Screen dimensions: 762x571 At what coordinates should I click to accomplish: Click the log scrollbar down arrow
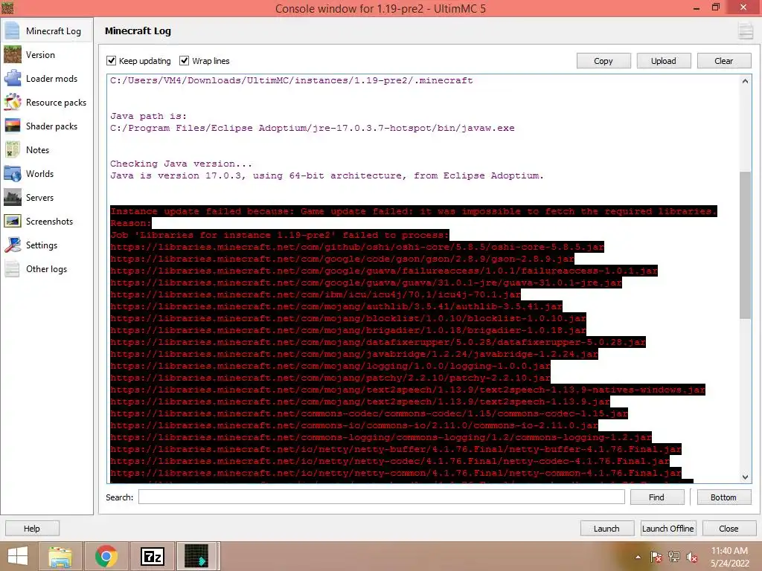point(745,477)
